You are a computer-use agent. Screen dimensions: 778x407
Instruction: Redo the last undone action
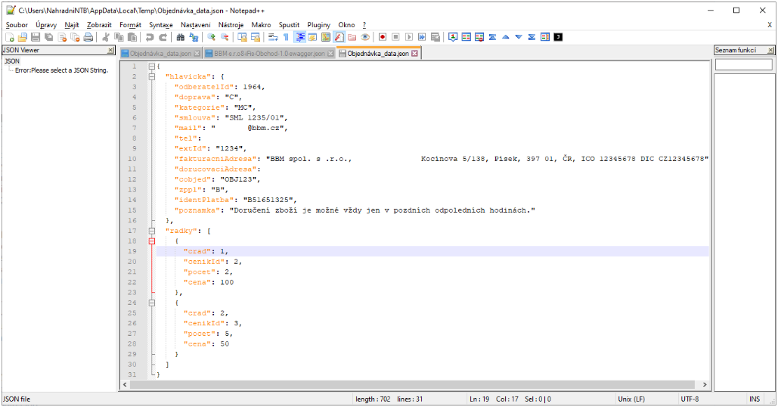click(x=163, y=37)
